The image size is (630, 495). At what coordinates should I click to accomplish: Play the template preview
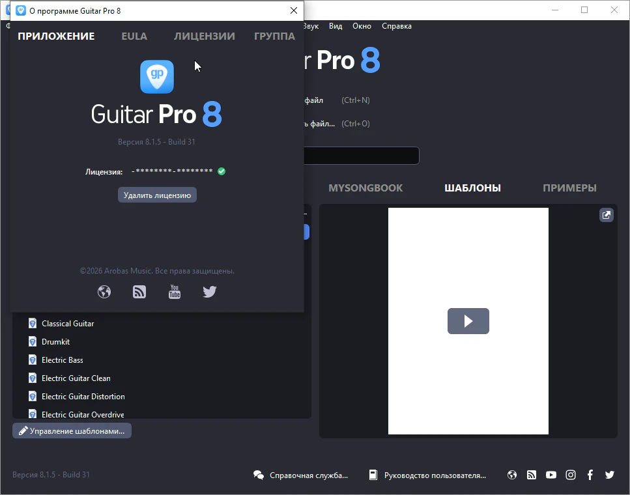coord(468,321)
